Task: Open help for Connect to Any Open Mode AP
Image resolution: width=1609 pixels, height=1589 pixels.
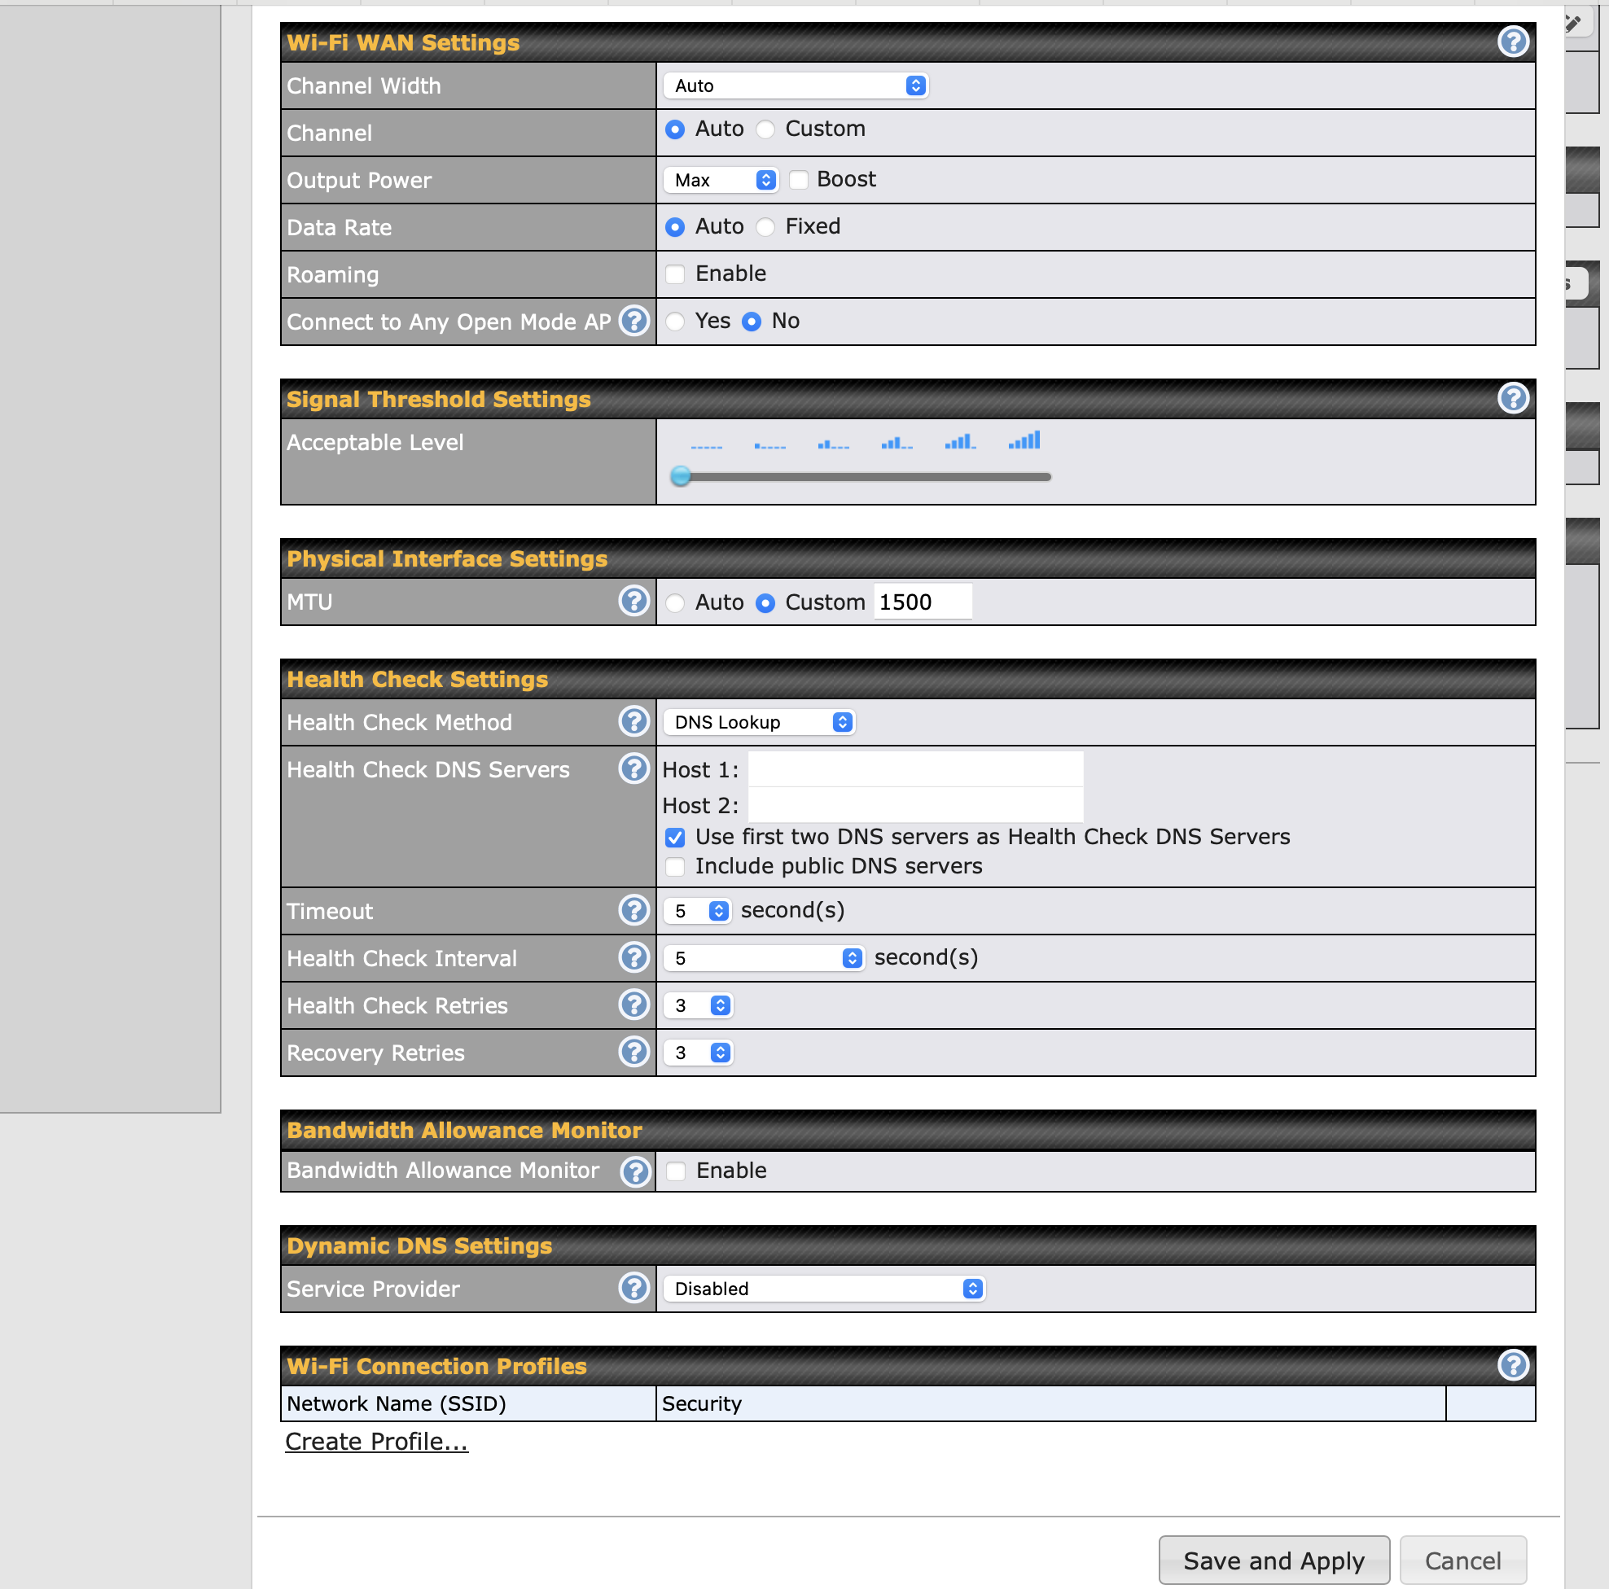Action: (634, 322)
